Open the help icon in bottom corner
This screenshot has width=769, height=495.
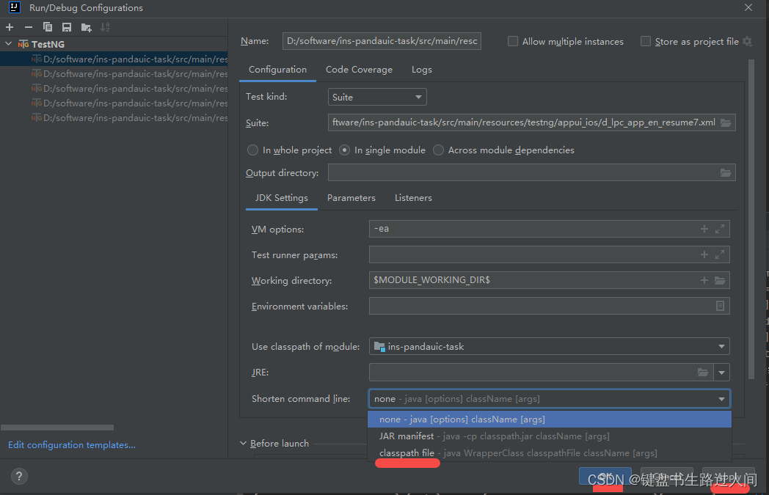point(19,476)
